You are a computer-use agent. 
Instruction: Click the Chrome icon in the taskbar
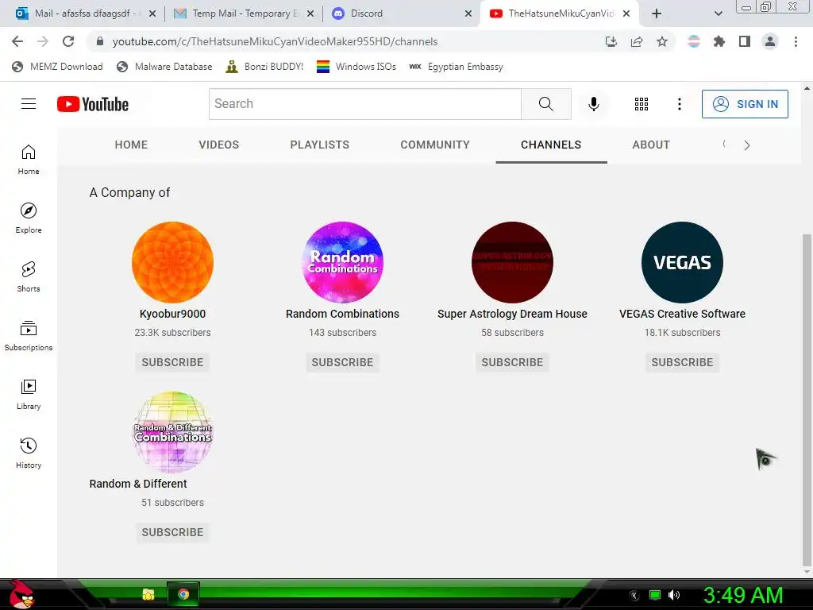click(x=183, y=594)
